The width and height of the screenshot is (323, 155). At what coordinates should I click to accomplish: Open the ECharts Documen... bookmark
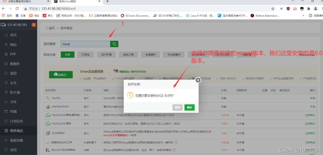135,16
